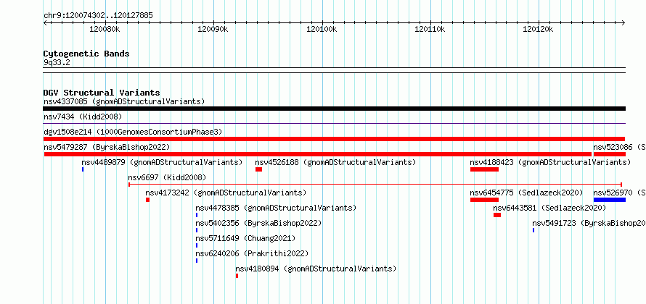This screenshot has height=304, width=646.
Task: Select the DGV Structural Variants track title
Action: 102,93
